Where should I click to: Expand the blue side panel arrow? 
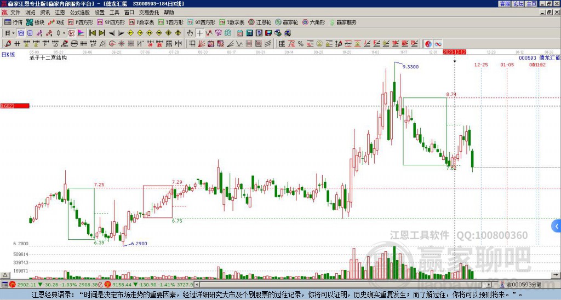[557, 226]
